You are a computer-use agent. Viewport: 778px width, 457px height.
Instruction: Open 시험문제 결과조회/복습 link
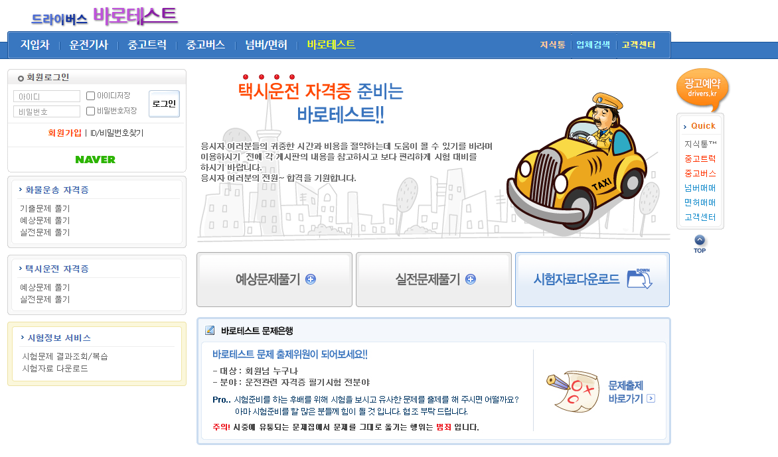pyautogui.click(x=65, y=356)
